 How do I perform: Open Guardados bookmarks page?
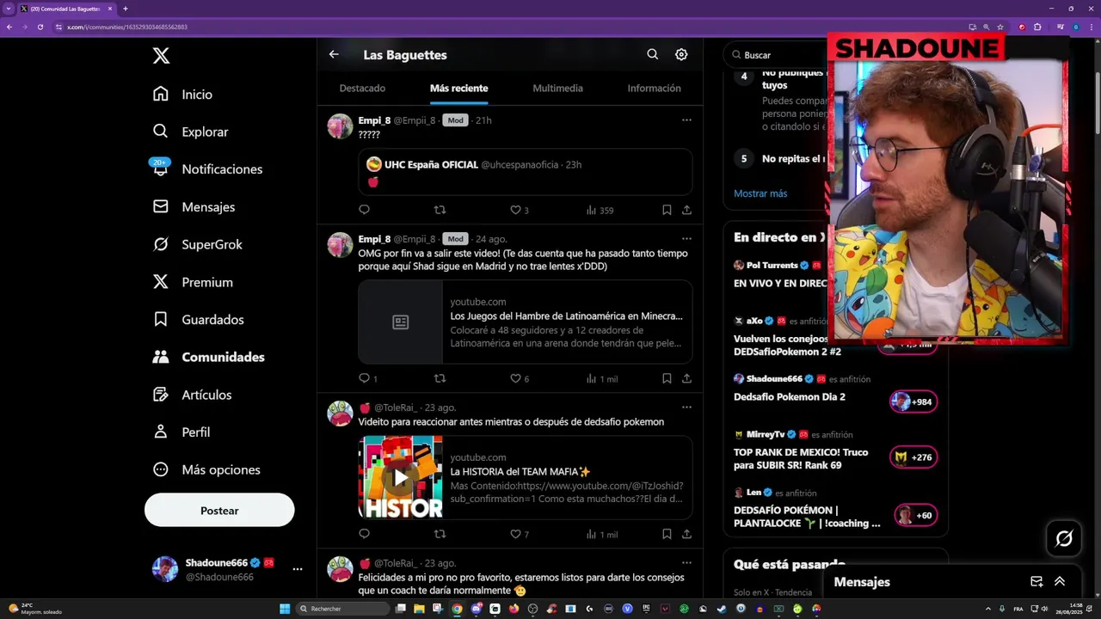click(198, 320)
